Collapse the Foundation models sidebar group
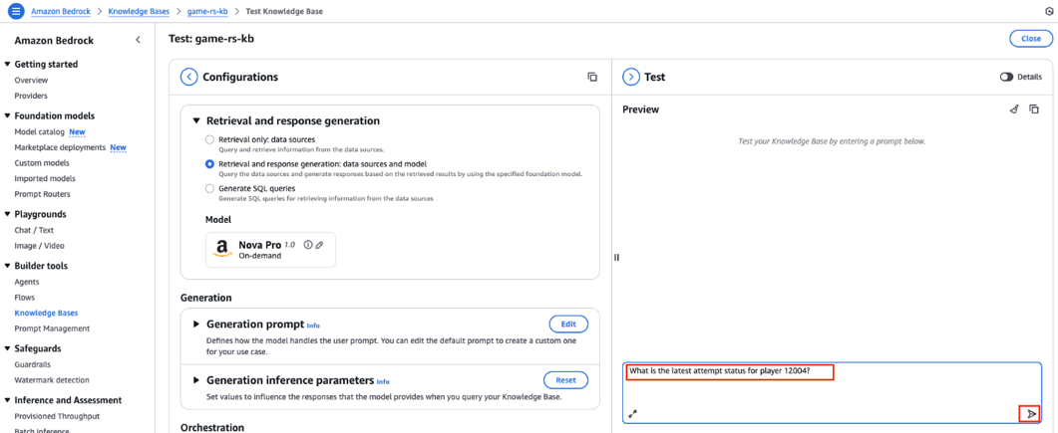The width and height of the screenshot is (1058, 433). click(x=7, y=115)
